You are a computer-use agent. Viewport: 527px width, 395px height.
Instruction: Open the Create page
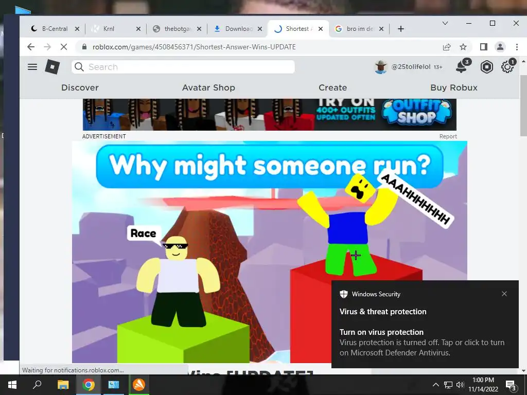(333, 87)
